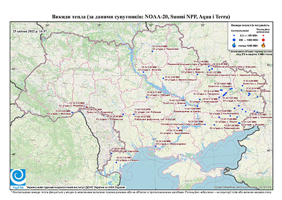Image resolution: width=282 pixels, height=200 pixels.
Task: Click the 2,92 MW marker on western border
Action: coord(72,112)
